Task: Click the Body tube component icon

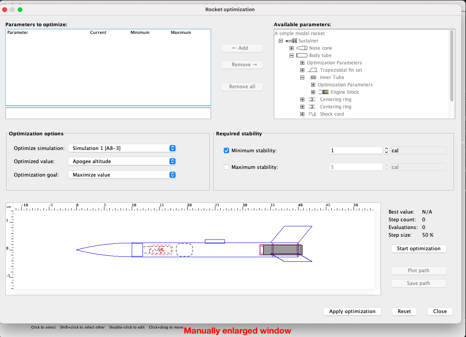Action: 303,55
